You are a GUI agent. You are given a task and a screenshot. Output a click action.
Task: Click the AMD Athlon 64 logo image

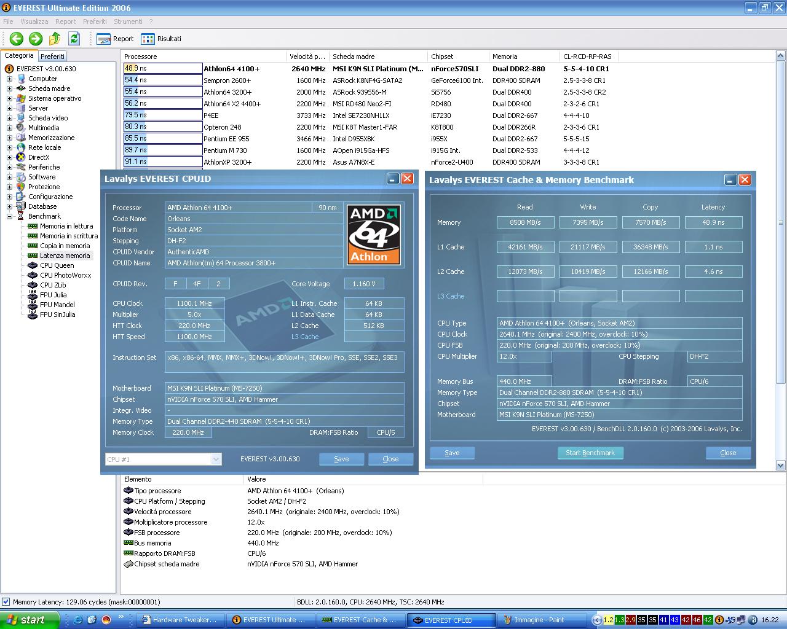pos(374,235)
